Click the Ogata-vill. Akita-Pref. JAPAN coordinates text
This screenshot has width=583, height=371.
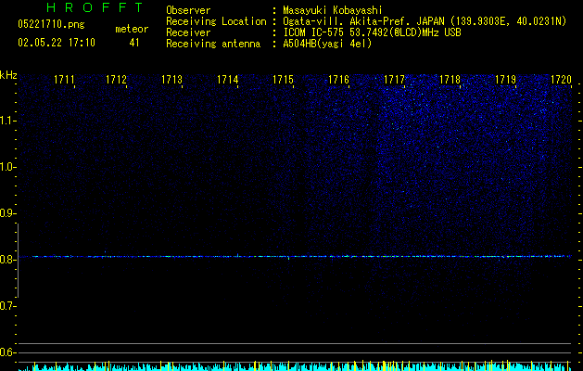(x=425, y=21)
